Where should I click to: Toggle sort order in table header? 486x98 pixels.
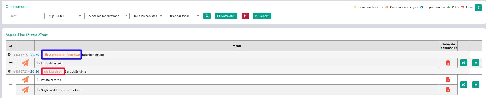pyautogui.click(x=11, y=46)
